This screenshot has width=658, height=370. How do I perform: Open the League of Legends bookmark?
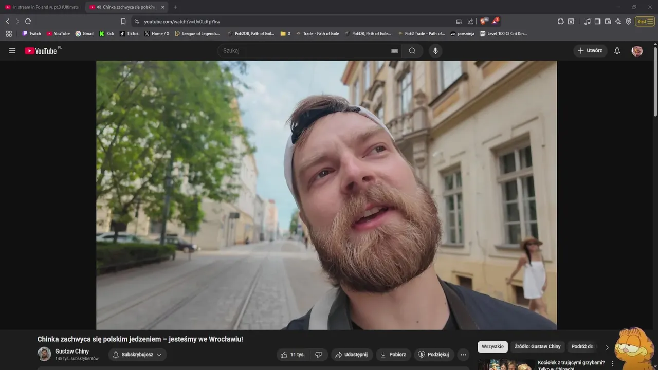coord(197,34)
